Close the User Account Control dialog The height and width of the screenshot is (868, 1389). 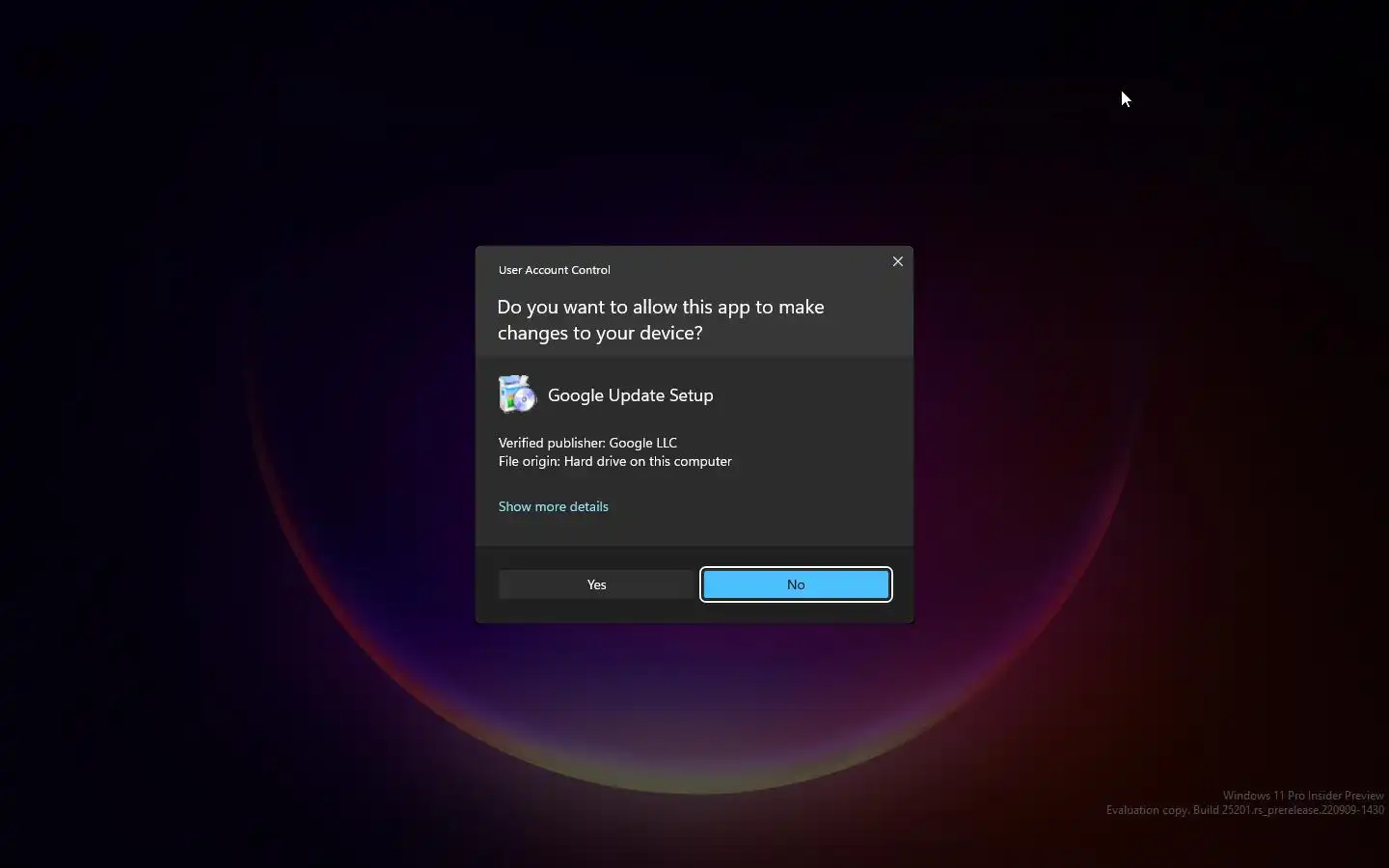(x=898, y=261)
